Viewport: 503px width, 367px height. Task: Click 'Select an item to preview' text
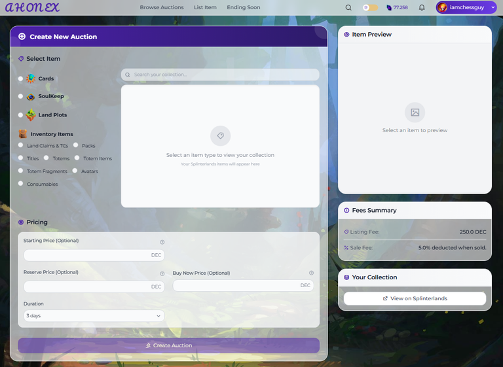tap(415, 130)
